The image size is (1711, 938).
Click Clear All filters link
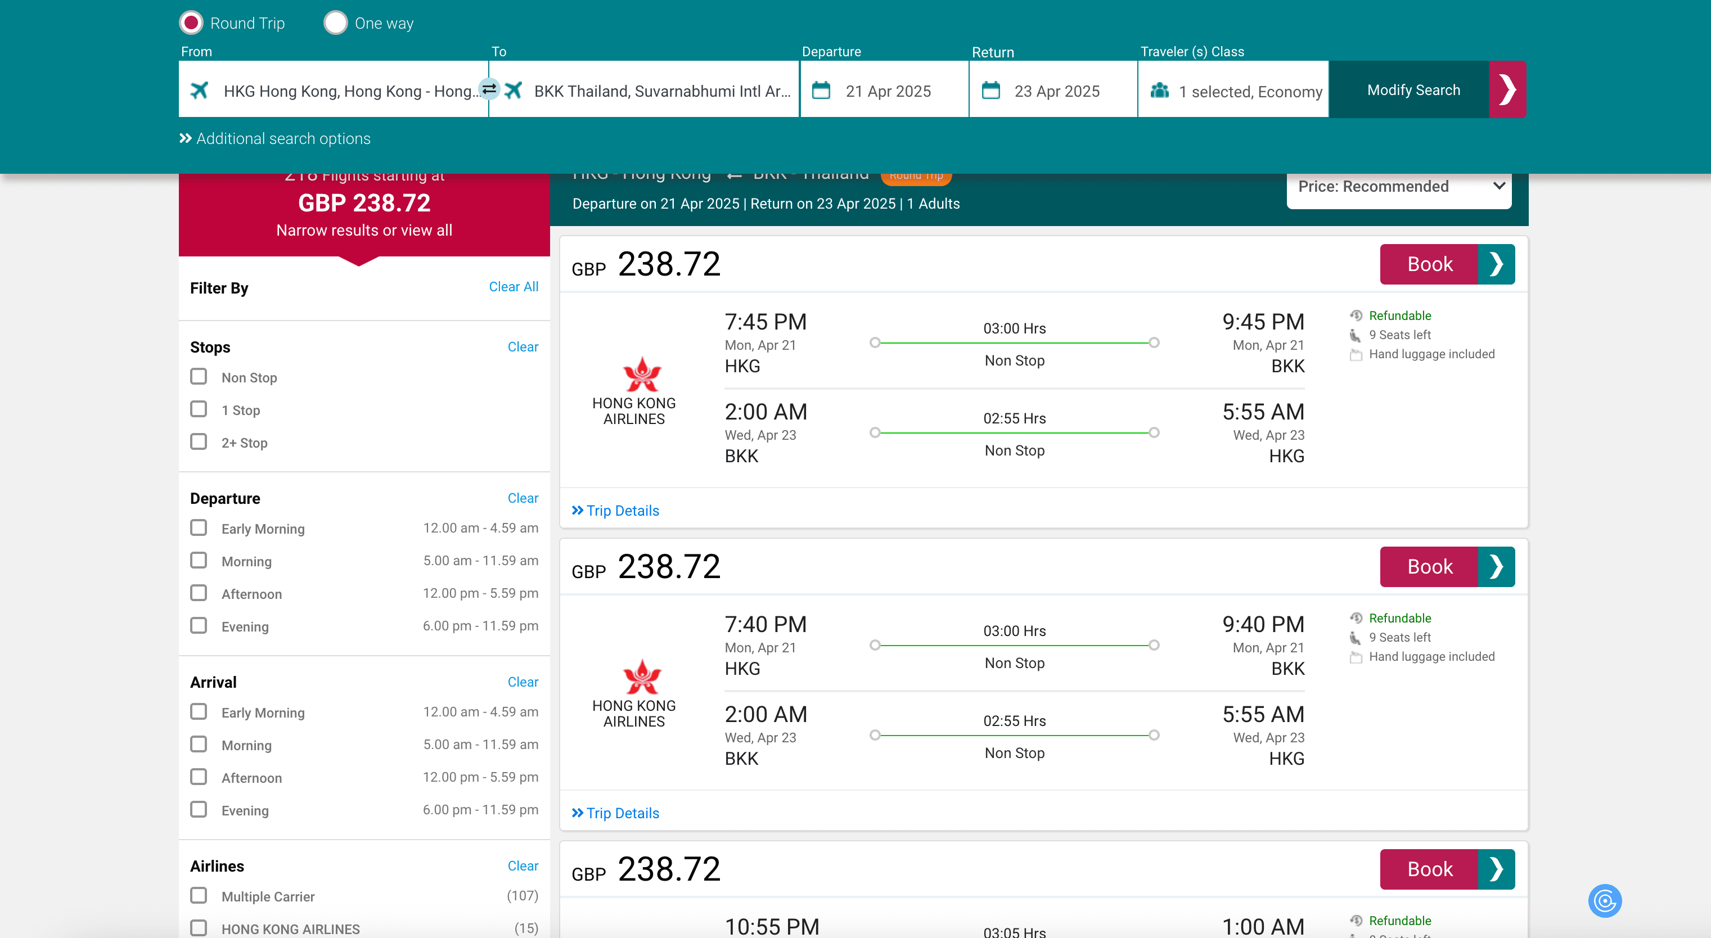(x=513, y=287)
